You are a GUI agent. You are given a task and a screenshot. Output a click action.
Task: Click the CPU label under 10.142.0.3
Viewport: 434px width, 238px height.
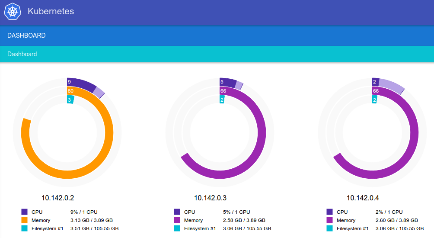190,212
